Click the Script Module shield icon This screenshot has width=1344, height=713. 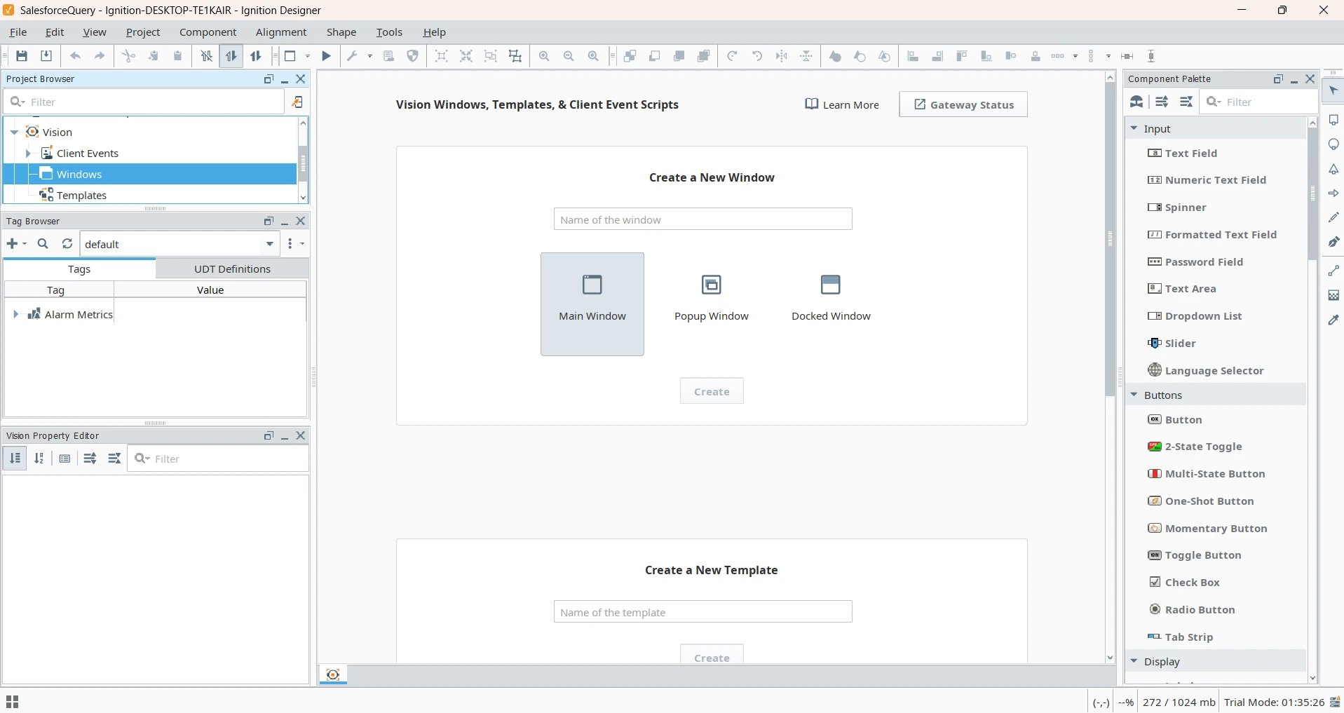click(x=413, y=56)
